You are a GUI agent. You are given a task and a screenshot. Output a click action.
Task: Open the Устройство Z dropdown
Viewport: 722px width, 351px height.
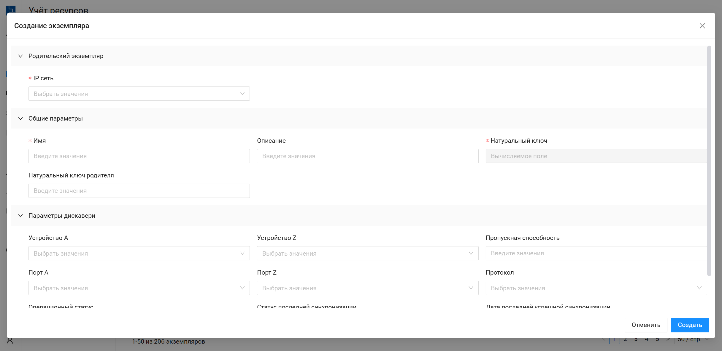367,253
